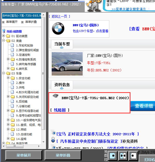The height and width of the screenshot is (162, 155).
Task: Click the BMW(宝马)(国外) brand link
Action: pos(86,25)
